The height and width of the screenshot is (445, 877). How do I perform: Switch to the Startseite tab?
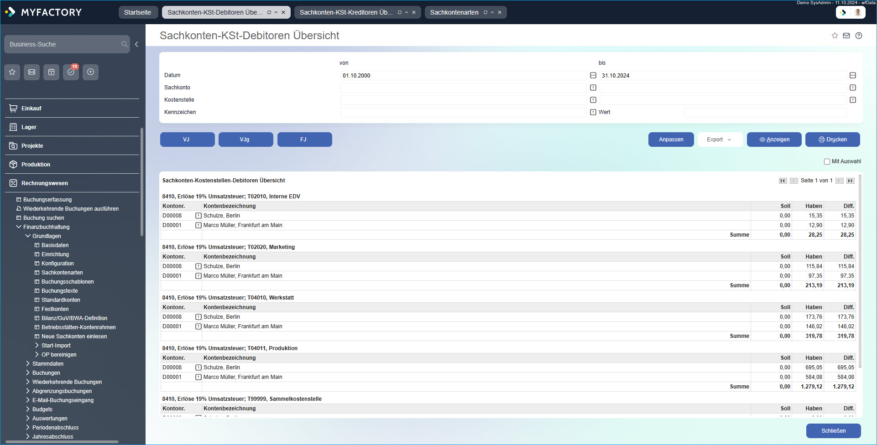pyautogui.click(x=137, y=12)
